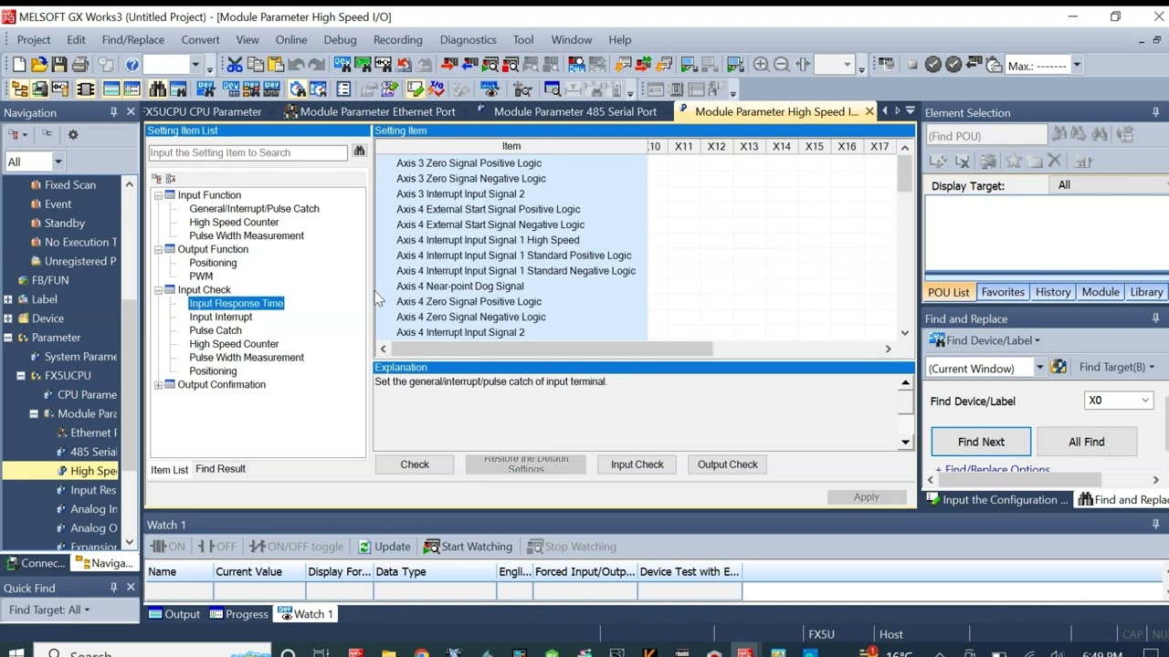
Task: Click the Check button
Action: pos(415,464)
